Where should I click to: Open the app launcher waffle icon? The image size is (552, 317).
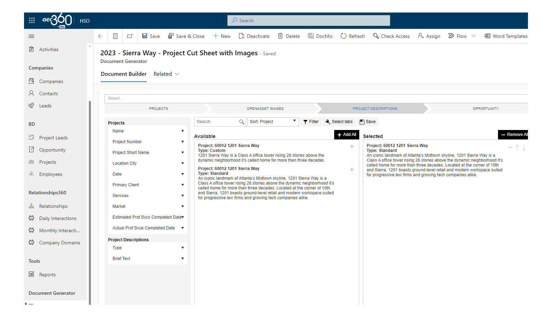(x=32, y=21)
